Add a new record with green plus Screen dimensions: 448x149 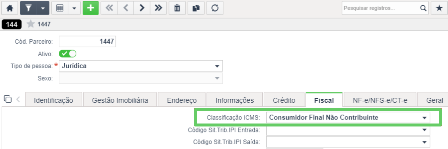[91, 8]
